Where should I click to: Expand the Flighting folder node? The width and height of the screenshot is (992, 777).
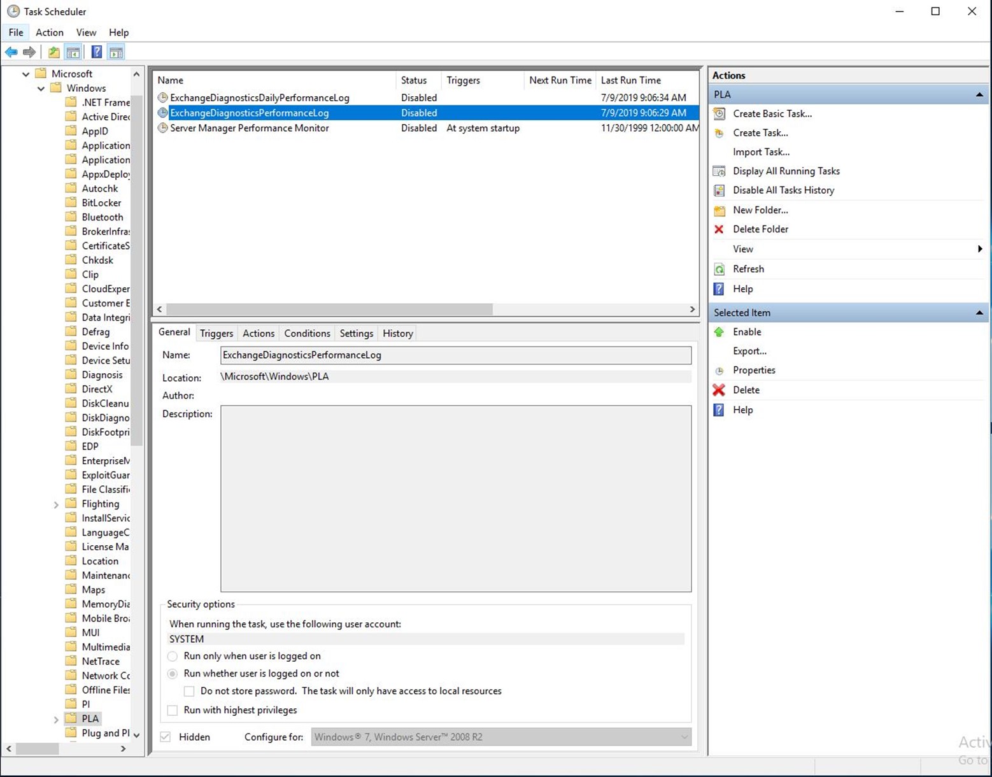point(56,504)
